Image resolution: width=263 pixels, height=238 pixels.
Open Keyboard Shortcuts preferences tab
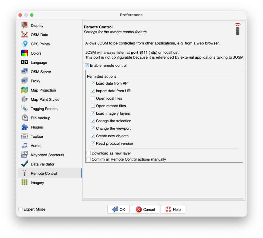click(x=50, y=155)
